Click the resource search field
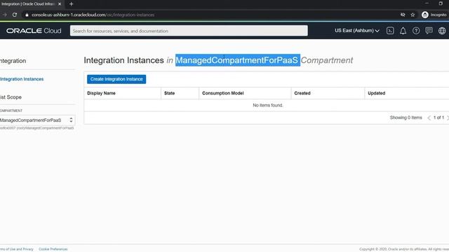 [x=189, y=31]
